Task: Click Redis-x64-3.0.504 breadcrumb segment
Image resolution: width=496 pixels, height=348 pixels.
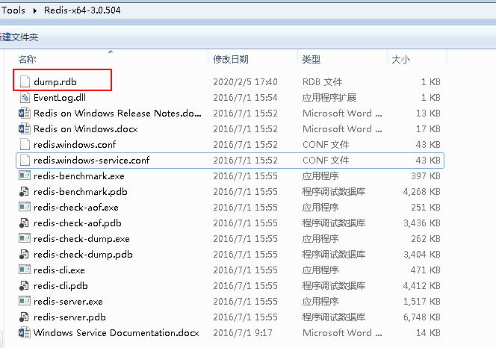Action: pyautogui.click(x=82, y=10)
